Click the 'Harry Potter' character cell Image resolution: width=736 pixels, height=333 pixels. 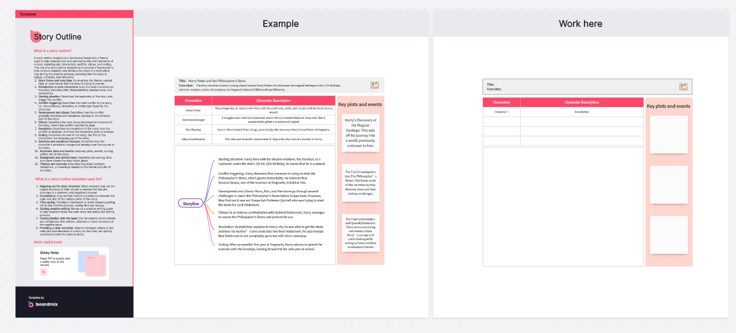(x=193, y=110)
